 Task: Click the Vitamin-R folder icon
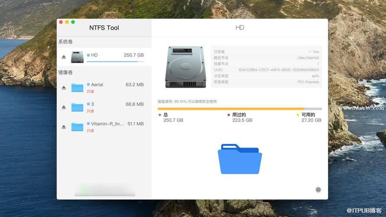coord(77,127)
